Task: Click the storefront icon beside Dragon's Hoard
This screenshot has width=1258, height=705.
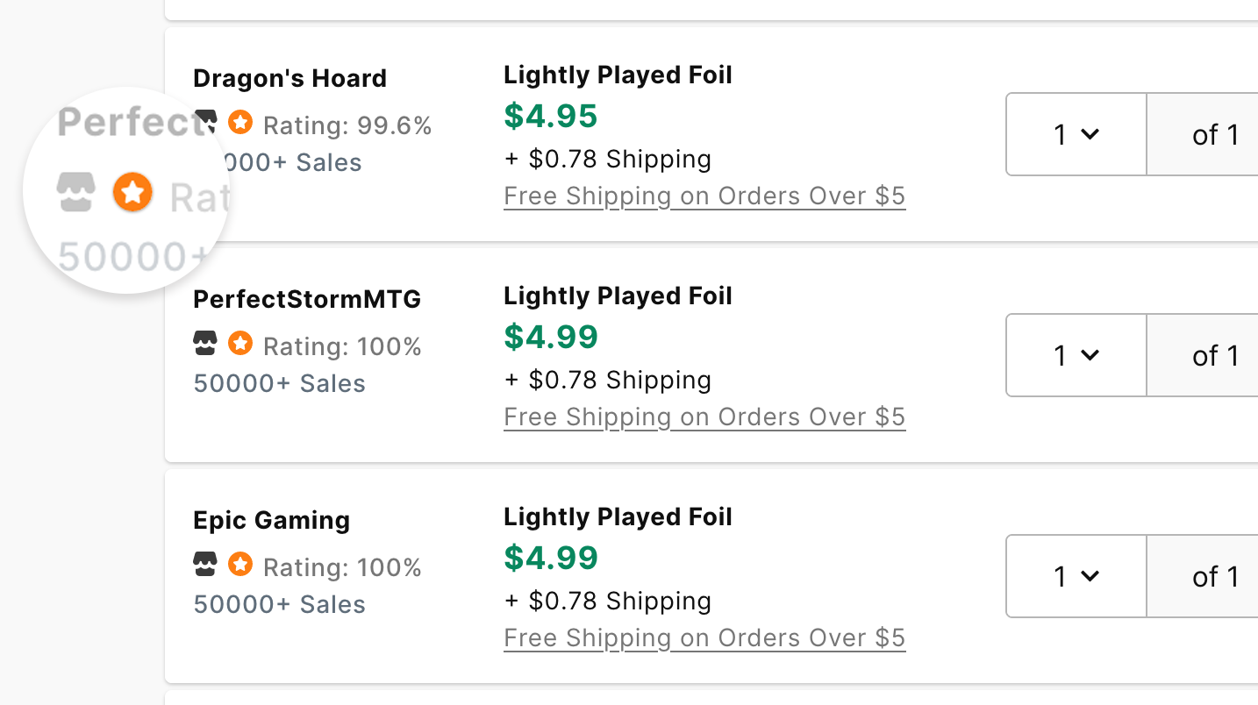Action: pyautogui.click(x=205, y=122)
